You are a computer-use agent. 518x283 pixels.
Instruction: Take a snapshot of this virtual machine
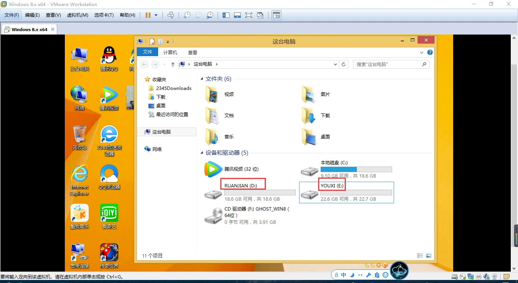(x=187, y=15)
